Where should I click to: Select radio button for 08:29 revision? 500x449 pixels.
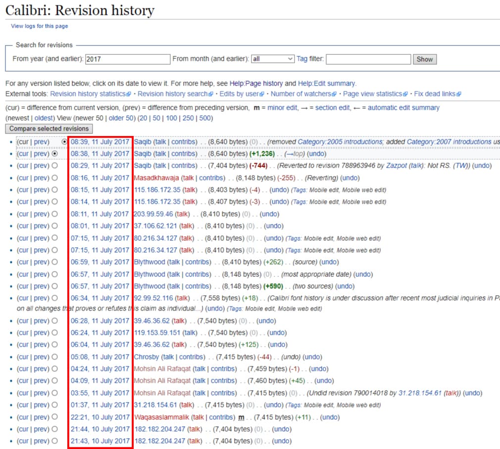pos(55,166)
